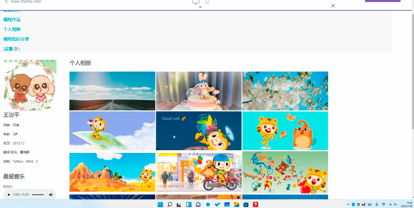Open the 设置 settings link

click(11, 49)
